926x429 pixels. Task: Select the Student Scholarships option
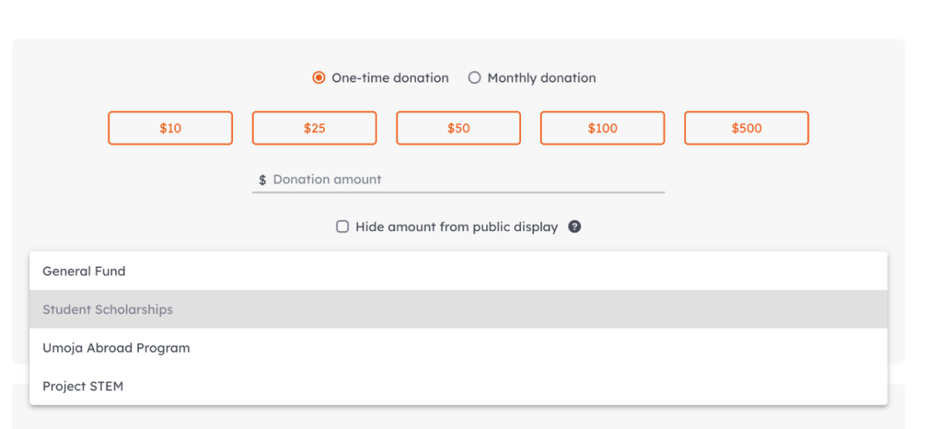tap(107, 310)
